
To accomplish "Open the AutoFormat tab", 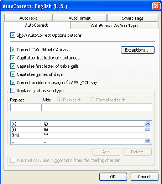I will click(80, 18).
